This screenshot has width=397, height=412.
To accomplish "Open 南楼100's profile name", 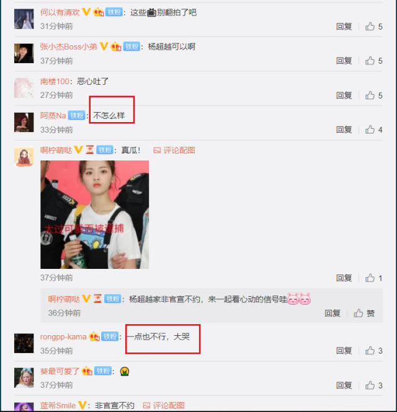I will click(55, 81).
